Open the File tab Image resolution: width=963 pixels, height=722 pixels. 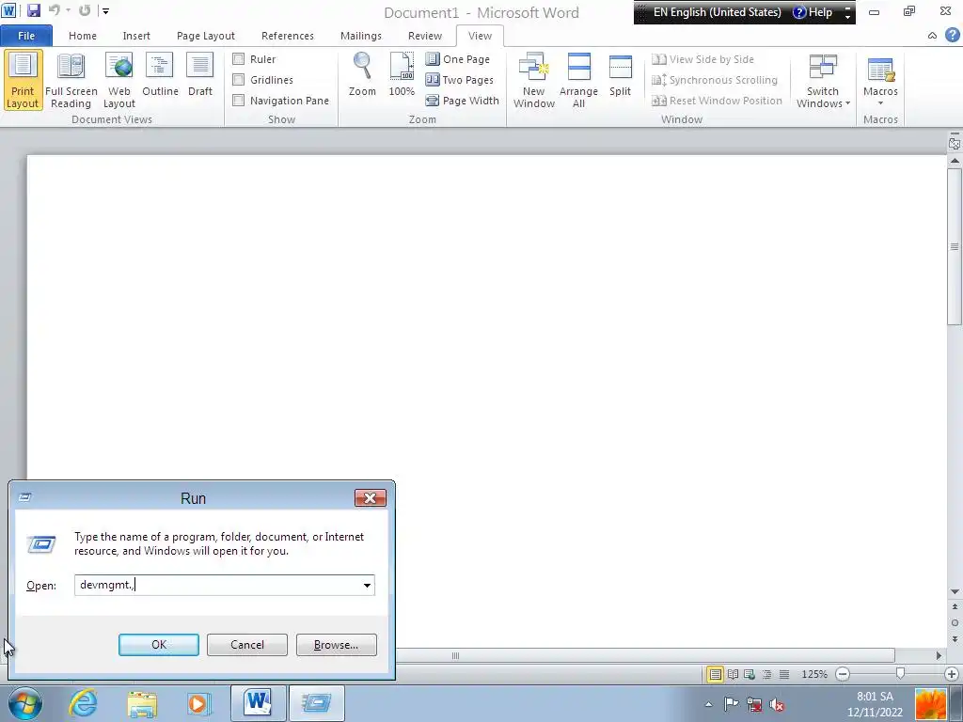pyautogui.click(x=26, y=36)
